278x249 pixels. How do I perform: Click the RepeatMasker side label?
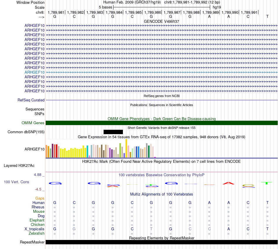click(32, 242)
